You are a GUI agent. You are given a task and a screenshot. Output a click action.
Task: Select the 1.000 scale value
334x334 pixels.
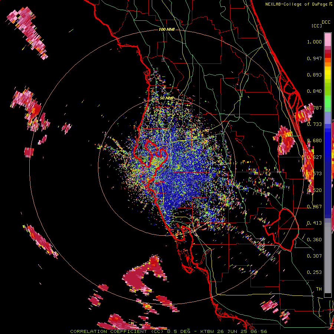pyautogui.click(x=314, y=42)
